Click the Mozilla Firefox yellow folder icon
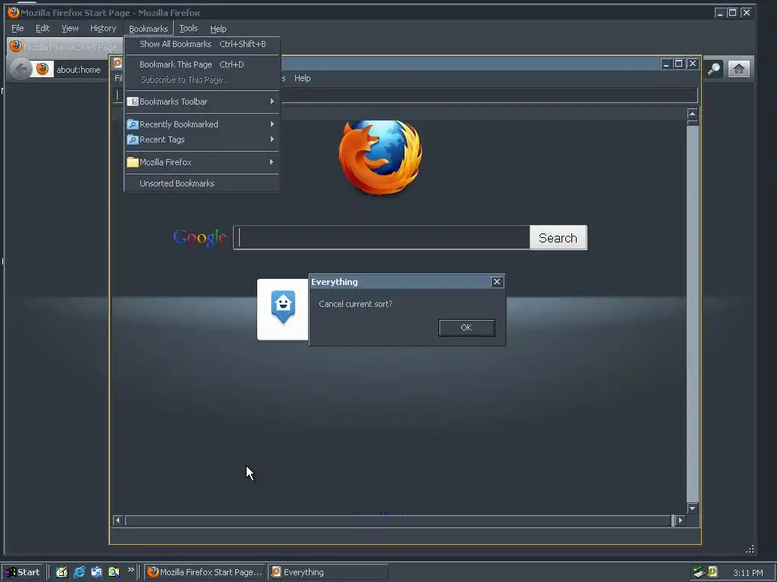 [x=132, y=162]
